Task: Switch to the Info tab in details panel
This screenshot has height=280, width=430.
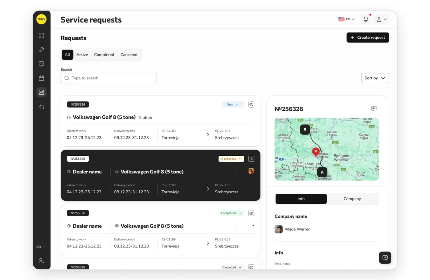Action: [x=301, y=199]
